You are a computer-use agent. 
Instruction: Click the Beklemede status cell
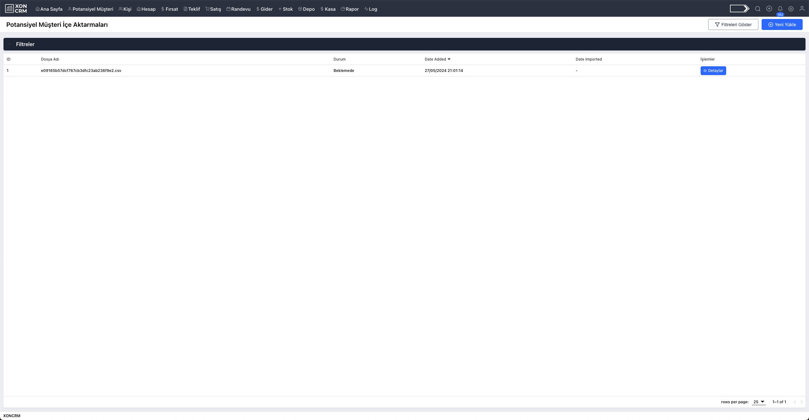[344, 71]
